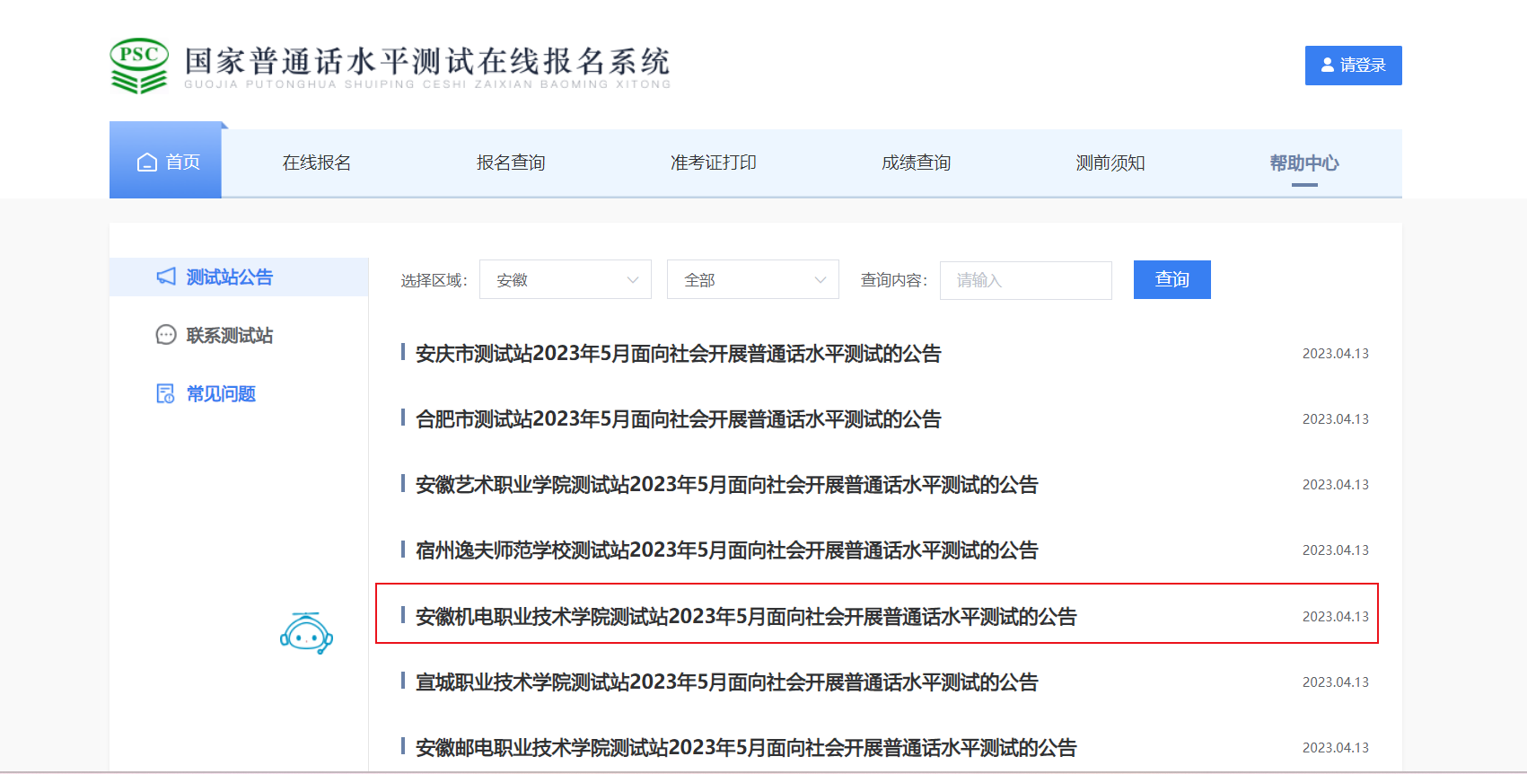The width and height of the screenshot is (1527, 774).
Task: Open the 安徽 region dropdown
Action: pos(566,280)
